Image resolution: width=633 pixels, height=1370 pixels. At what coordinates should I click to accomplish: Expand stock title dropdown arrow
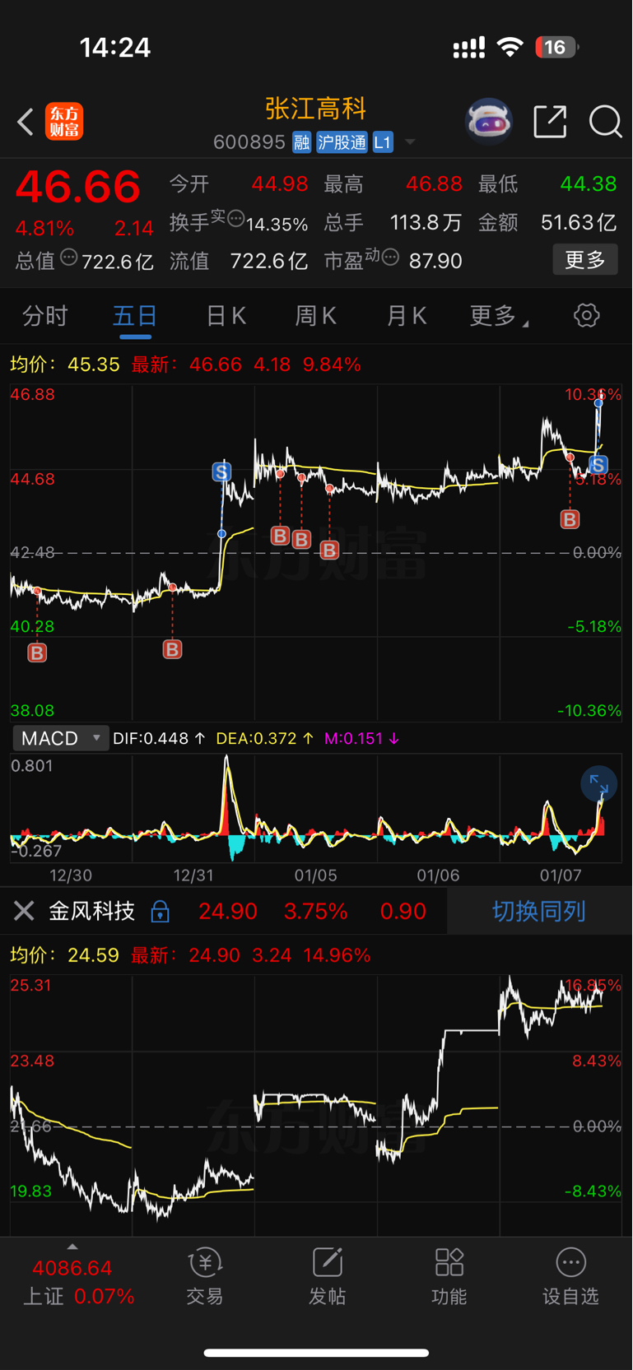pyautogui.click(x=409, y=142)
